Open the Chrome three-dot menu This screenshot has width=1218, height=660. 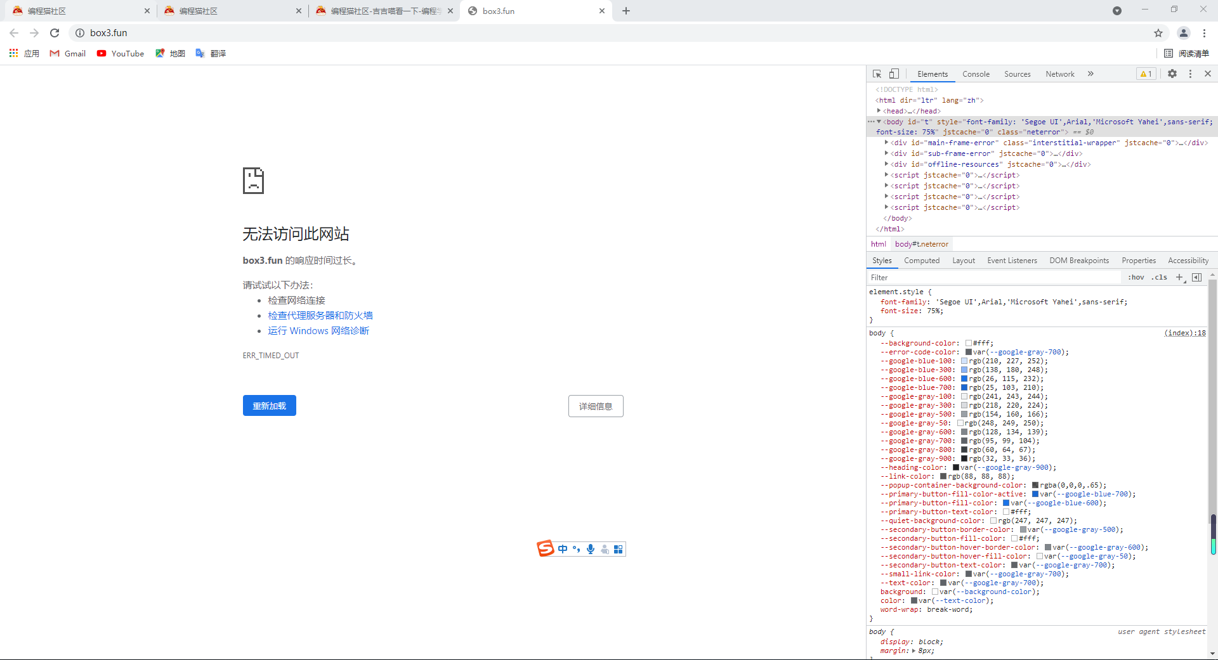click(x=1204, y=33)
